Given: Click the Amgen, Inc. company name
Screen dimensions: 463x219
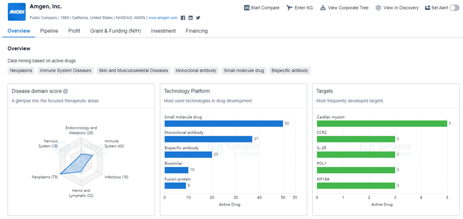Looking at the screenshot, I should pyautogui.click(x=46, y=6).
